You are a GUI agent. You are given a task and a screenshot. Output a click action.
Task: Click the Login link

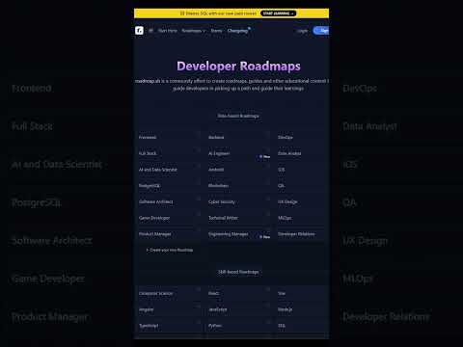pyautogui.click(x=302, y=31)
